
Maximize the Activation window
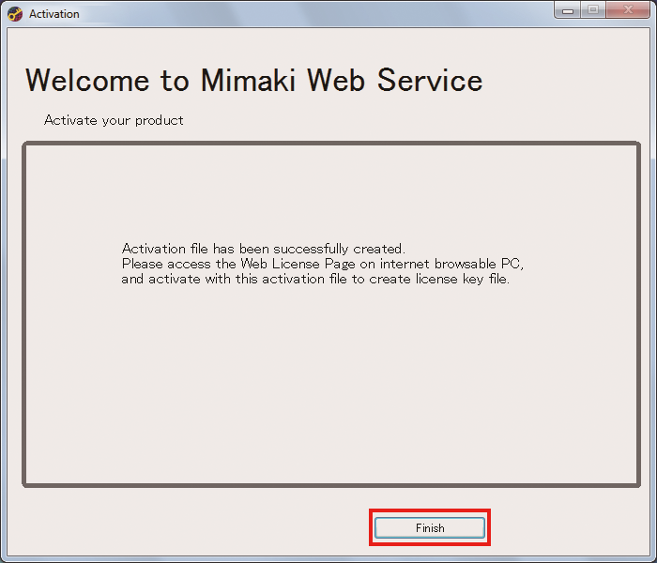tap(593, 10)
